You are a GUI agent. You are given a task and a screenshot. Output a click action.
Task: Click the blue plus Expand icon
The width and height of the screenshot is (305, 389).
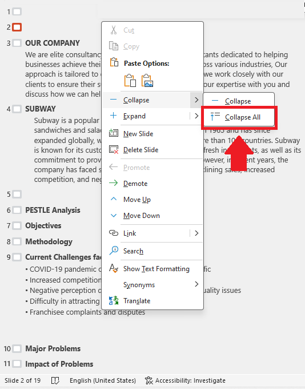(x=113, y=116)
